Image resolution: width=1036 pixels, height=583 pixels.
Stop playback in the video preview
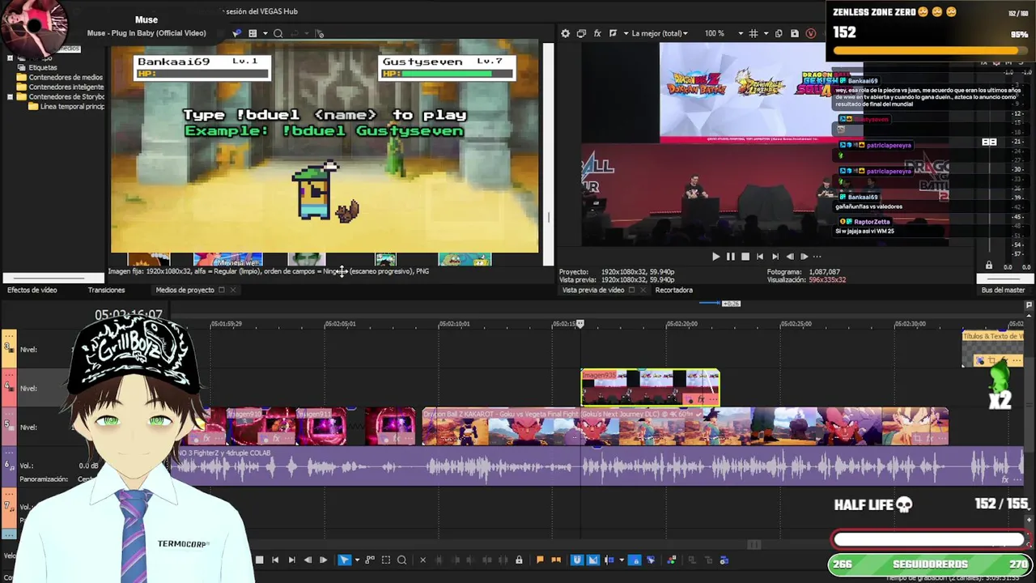[745, 256]
